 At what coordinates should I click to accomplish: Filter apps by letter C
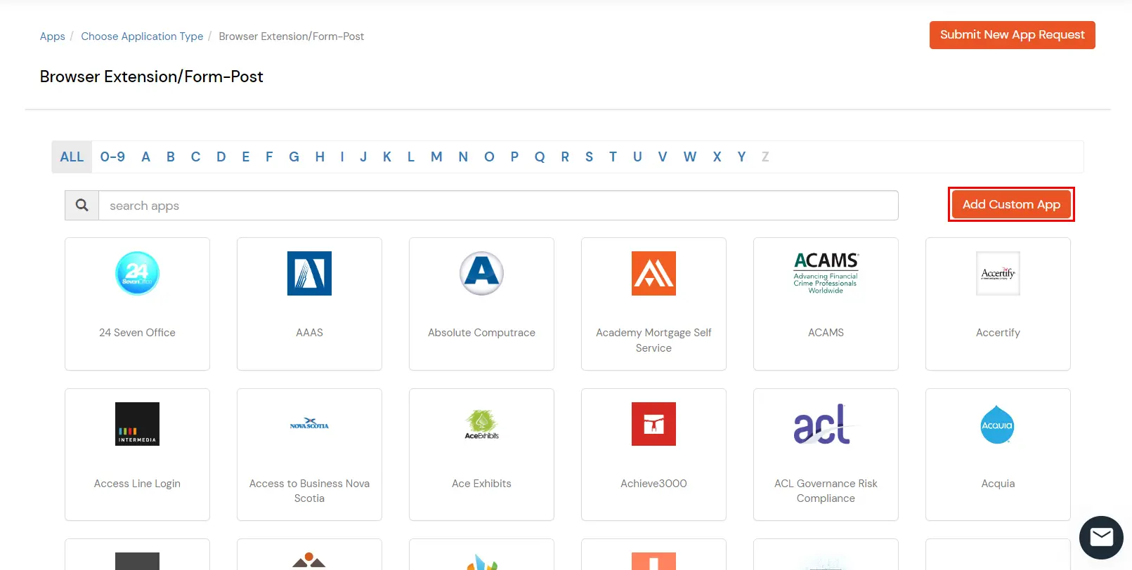pos(196,157)
